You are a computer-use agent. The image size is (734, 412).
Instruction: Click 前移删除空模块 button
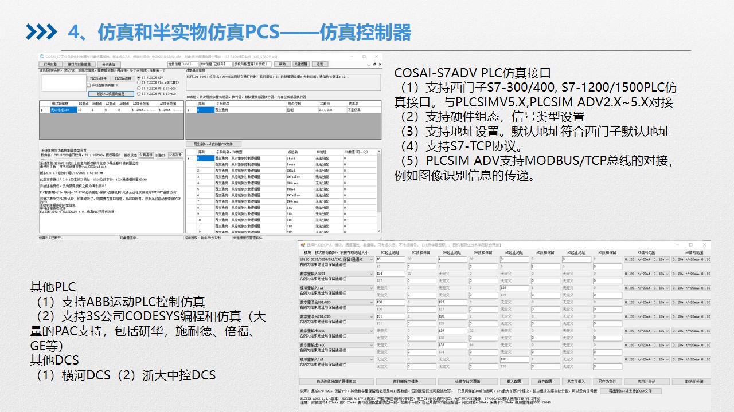[406, 381]
